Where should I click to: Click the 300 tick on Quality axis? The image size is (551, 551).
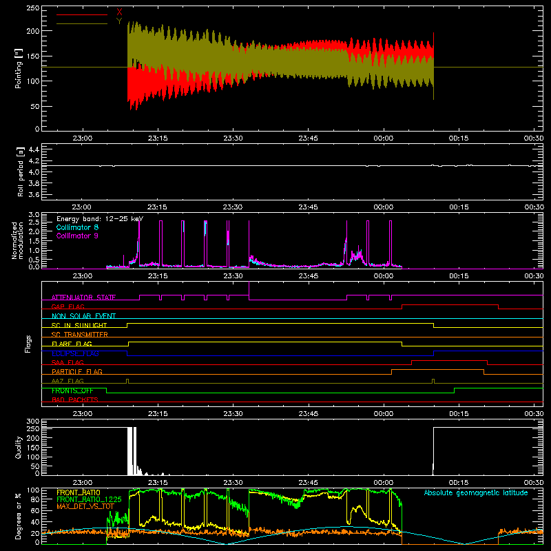click(33, 422)
